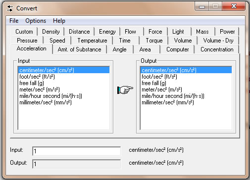This screenshot has height=180, width=250.
Task: Switch to the Power tab
Action: (x=227, y=32)
